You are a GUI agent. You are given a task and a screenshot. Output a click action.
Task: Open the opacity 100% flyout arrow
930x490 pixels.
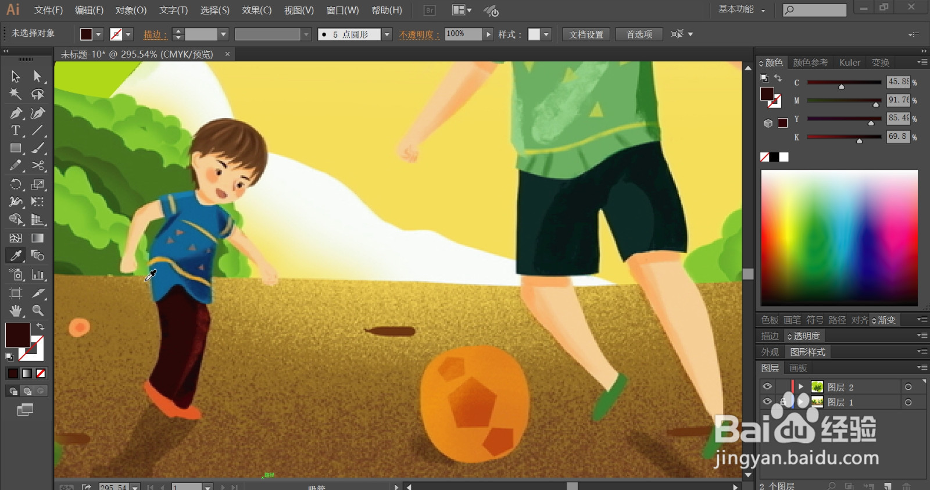(x=488, y=34)
